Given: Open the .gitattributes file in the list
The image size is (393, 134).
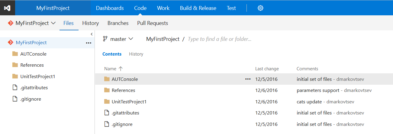Looking at the screenshot, I should click(125, 113).
